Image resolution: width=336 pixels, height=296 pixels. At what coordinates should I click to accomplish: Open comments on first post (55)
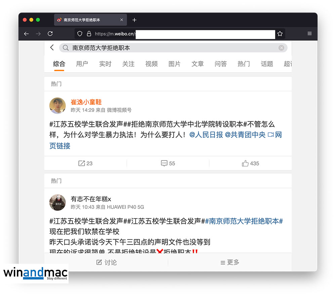click(x=168, y=163)
